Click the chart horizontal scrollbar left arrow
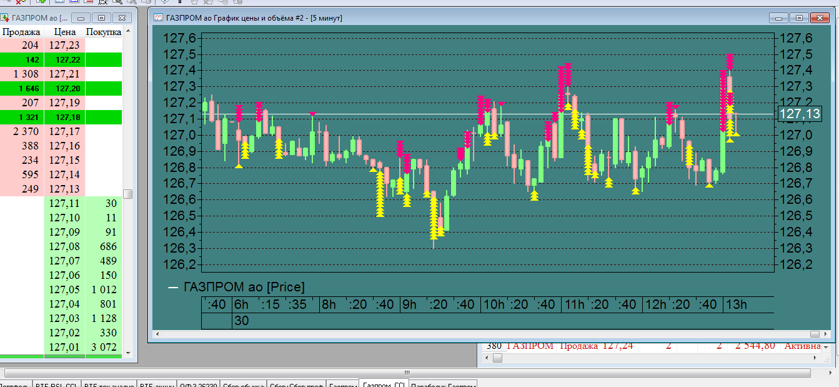 click(156, 334)
